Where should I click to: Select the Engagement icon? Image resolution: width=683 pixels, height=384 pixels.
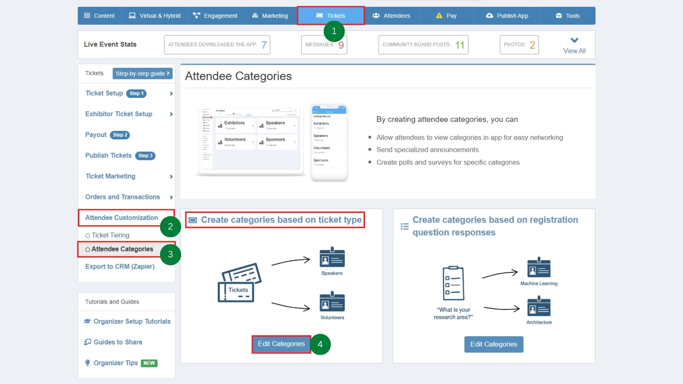(x=197, y=16)
